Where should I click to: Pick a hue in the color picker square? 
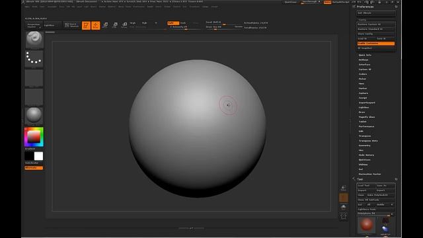click(34, 137)
